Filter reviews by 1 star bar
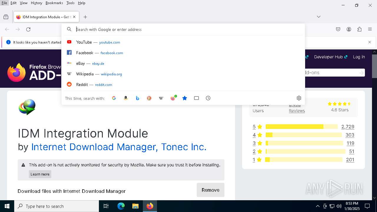 tap(304, 160)
